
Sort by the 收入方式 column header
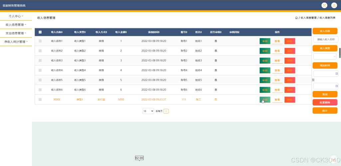(101, 32)
